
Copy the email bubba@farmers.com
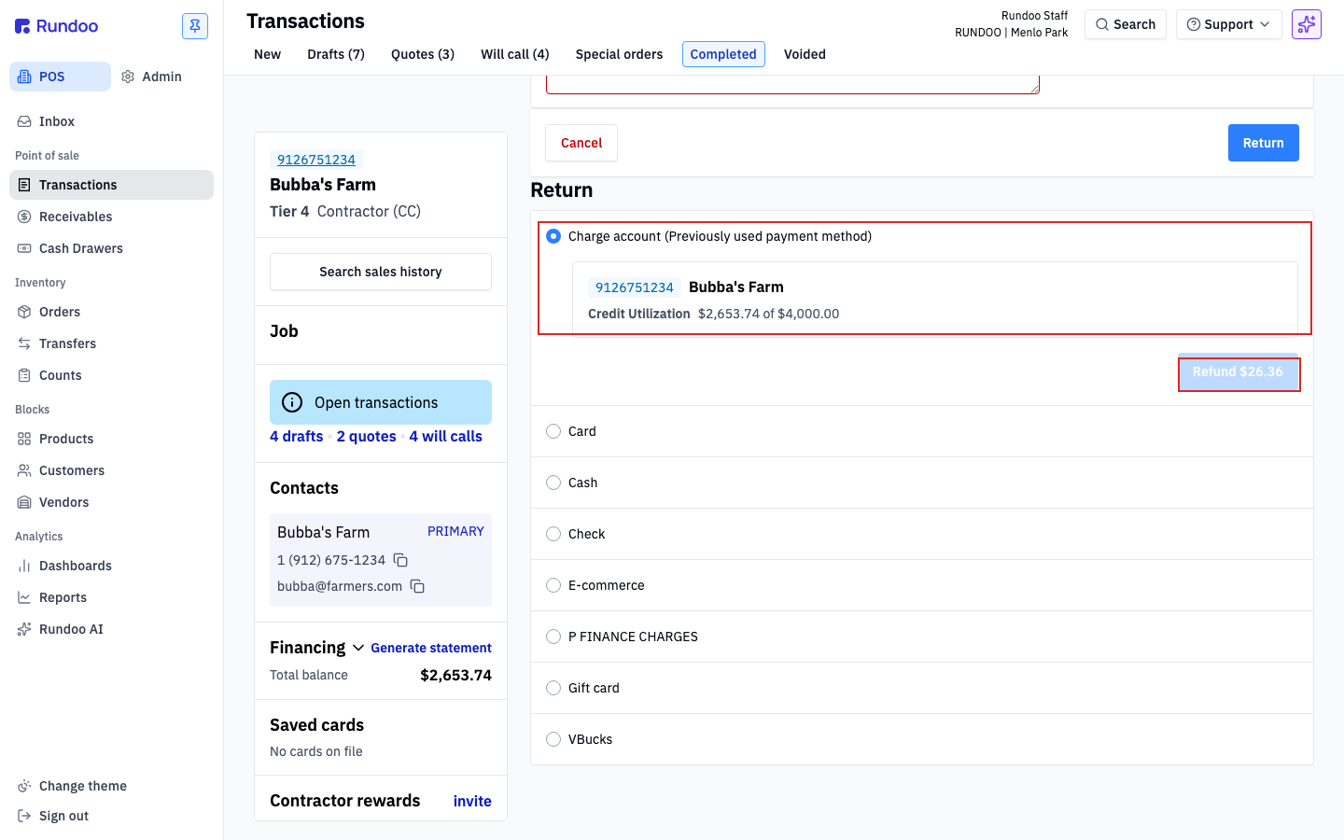[417, 586]
